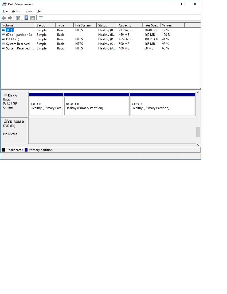Sort by the Type column header
This screenshot has width=227, height=294.
point(64,25)
